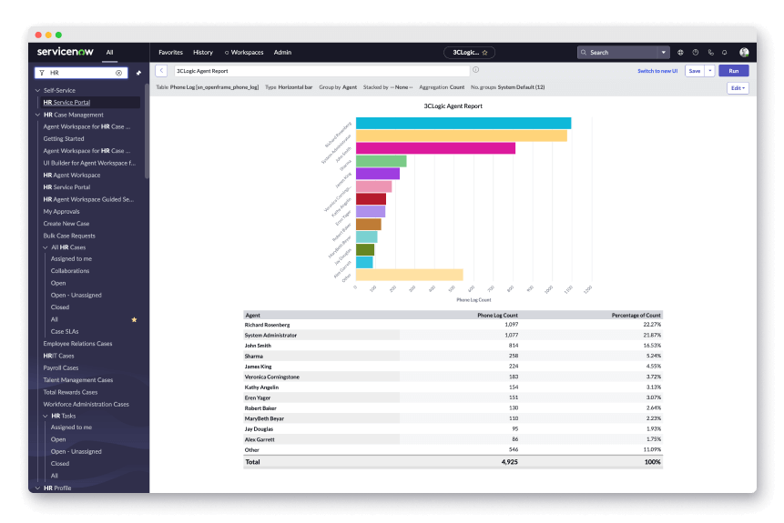Open the search scope dropdown arrow
The height and width of the screenshot is (523, 784).
tap(664, 53)
